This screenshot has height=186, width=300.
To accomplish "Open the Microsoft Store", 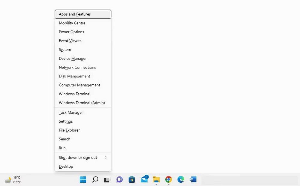I will pyautogui.click(x=132, y=179).
